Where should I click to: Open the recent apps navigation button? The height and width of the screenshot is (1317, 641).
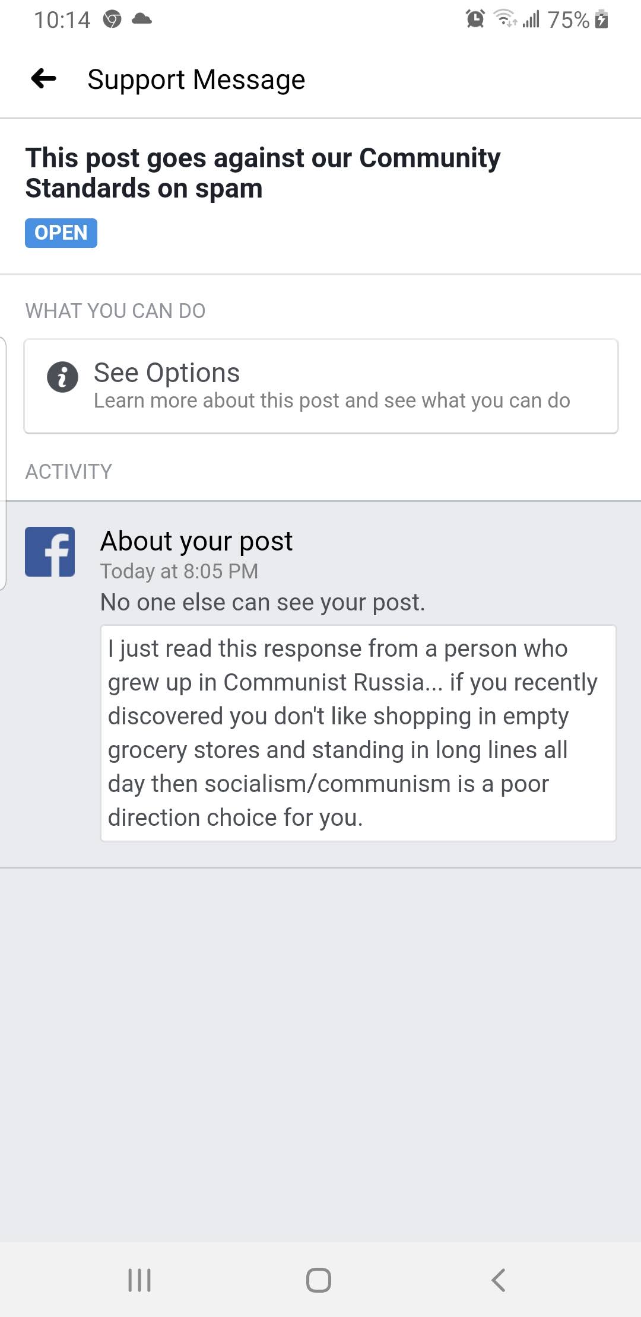coord(139,1280)
